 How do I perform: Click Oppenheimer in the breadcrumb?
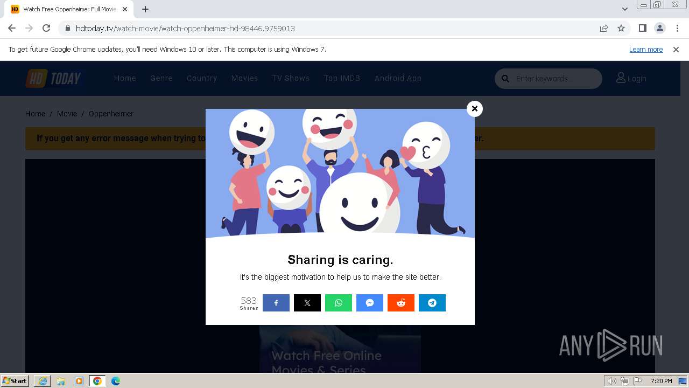(x=111, y=114)
